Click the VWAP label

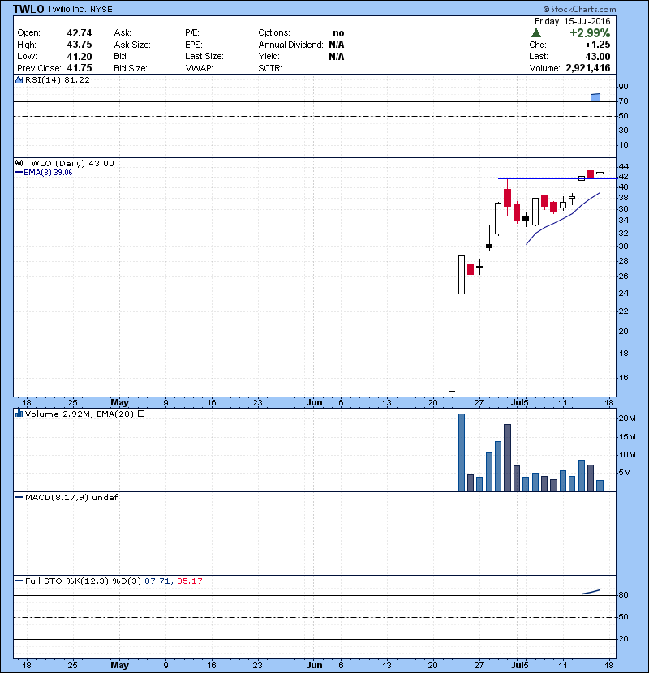pyautogui.click(x=199, y=68)
